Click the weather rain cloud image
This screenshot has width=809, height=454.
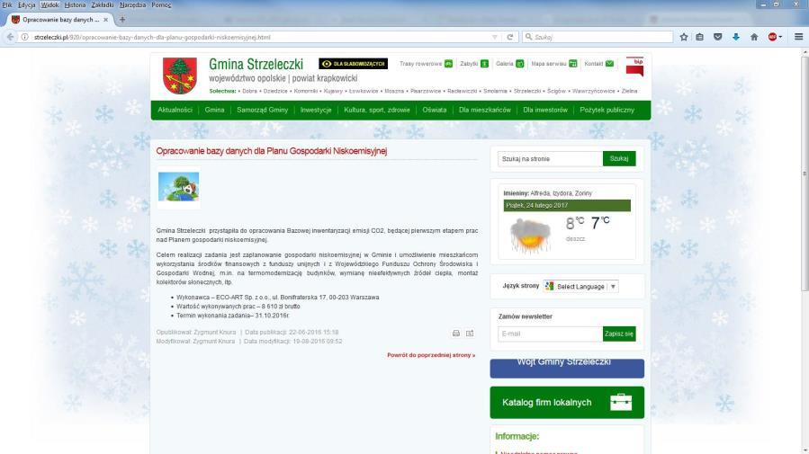pyautogui.click(x=530, y=235)
